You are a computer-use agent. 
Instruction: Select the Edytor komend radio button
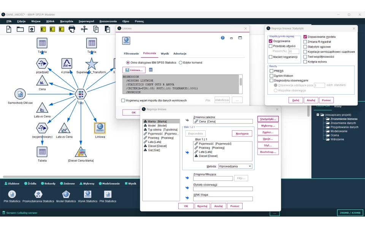click(x=181, y=63)
